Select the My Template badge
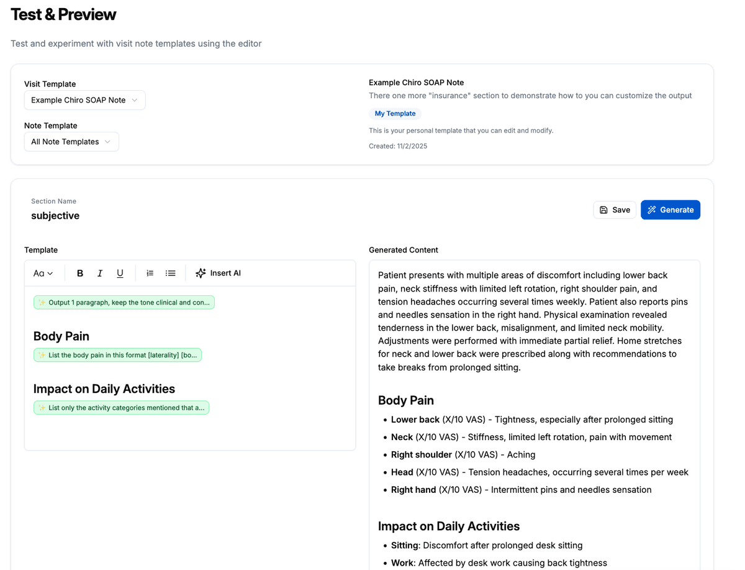 [x=395, y=113]
